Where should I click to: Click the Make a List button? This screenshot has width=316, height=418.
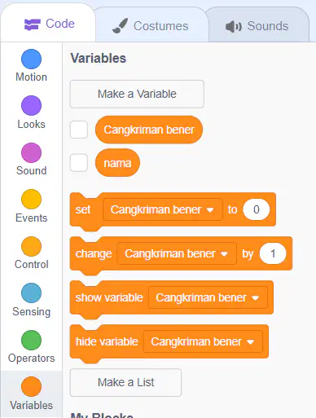point(125,382)
